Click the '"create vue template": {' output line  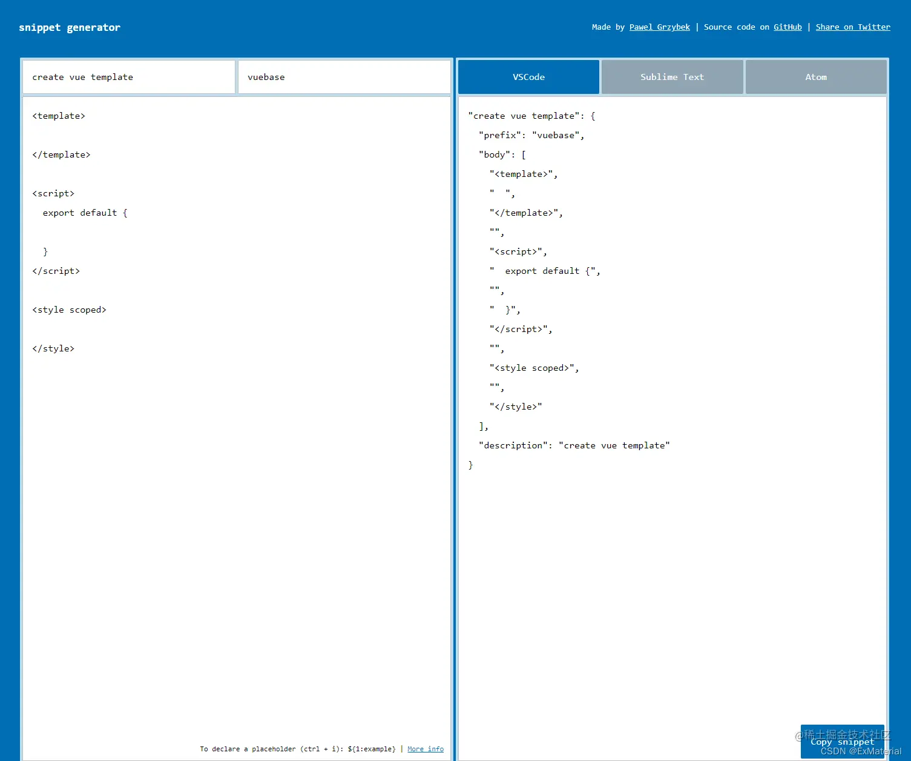click(x=531, y=116)
